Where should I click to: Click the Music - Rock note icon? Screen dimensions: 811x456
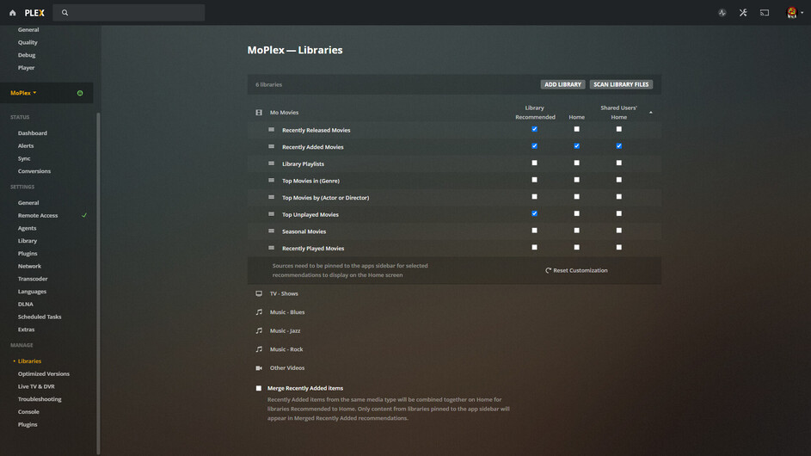[x=259, y=349]
